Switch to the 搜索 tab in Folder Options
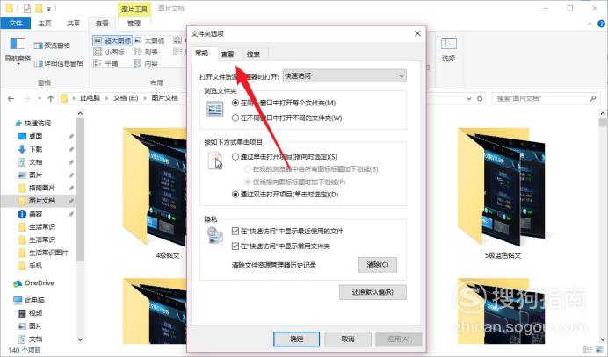This screenshot has height=357, width=608. [254, 54]
